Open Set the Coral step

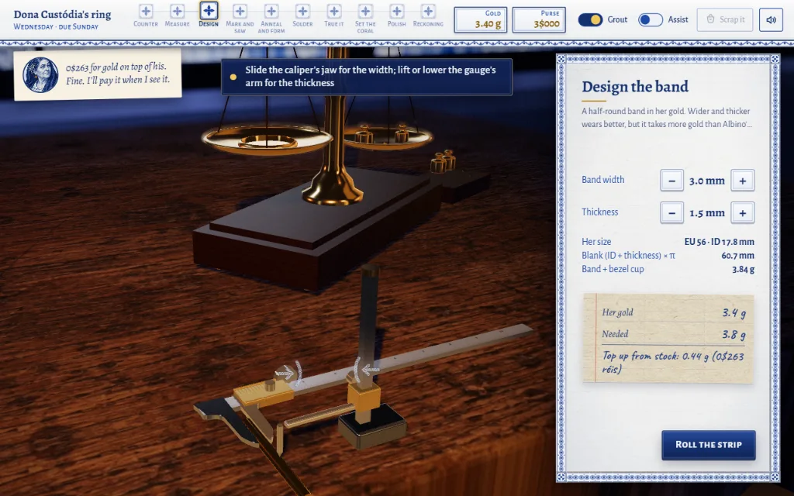click(x=366, y=11)
